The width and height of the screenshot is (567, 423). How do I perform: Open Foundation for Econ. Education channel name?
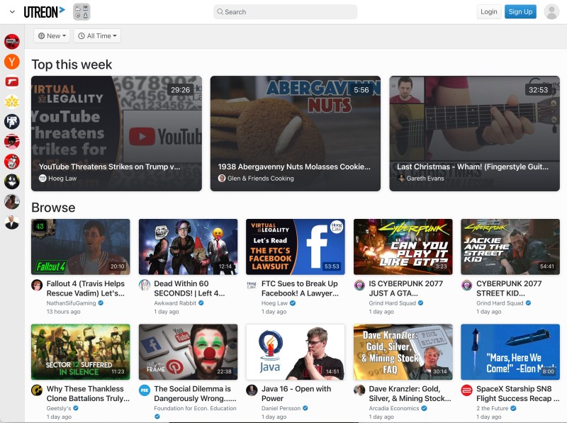[195, 408]
